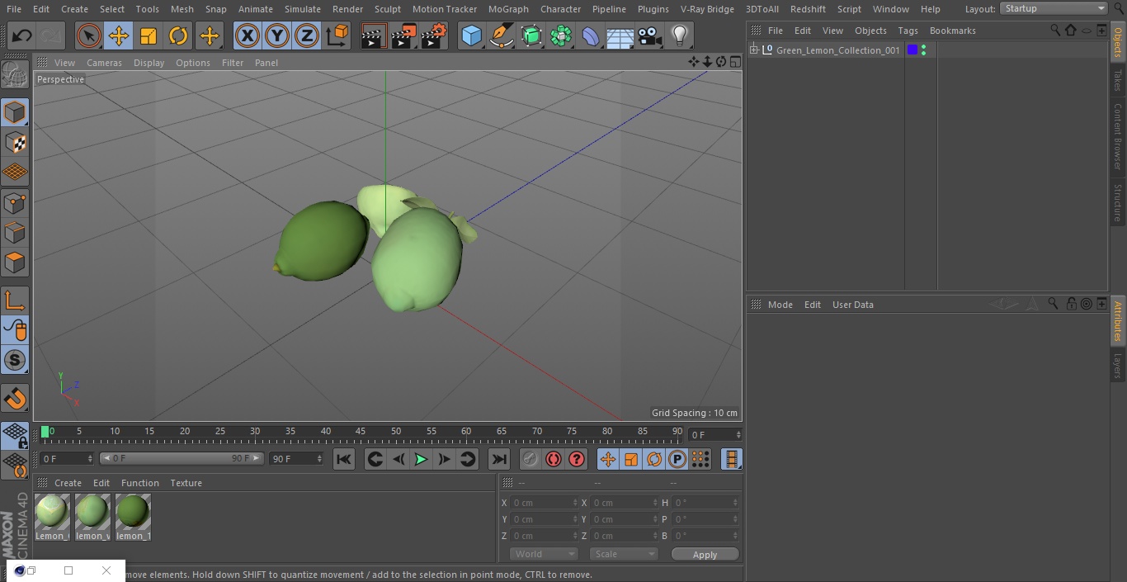The height and width of the screenshot is (582, 1127).
Task: Switch to Texture mode
Action: pos(15,142)
